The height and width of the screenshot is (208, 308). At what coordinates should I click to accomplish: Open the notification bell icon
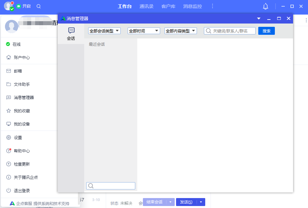coord(265,6)
